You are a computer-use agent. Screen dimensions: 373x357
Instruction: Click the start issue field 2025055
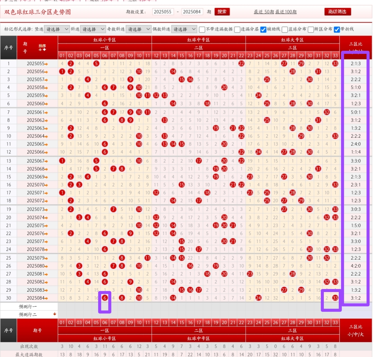point(163,12)
